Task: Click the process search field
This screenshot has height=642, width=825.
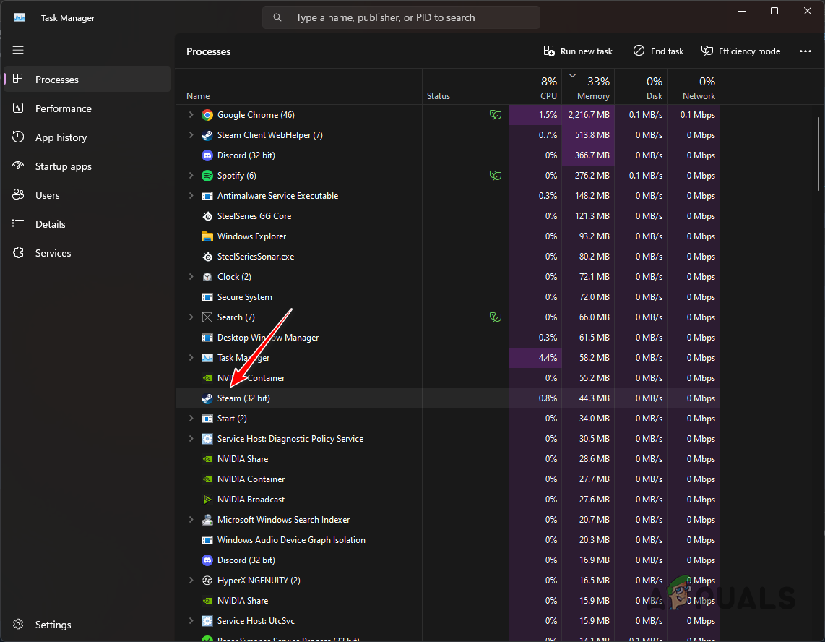Action: click(401, 17)
